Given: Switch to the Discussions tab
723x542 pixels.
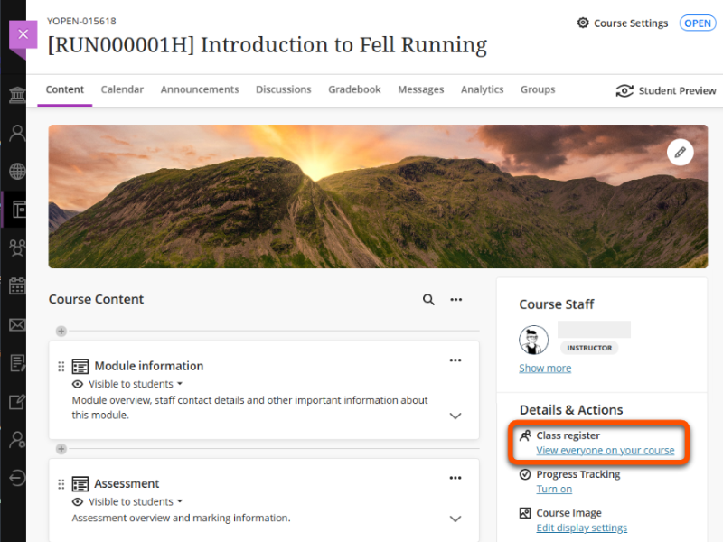Looking at the screenshot, I should tap(283, 89).
